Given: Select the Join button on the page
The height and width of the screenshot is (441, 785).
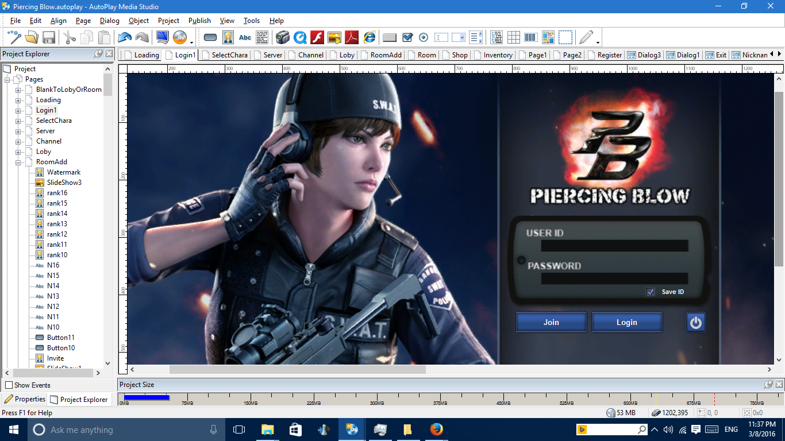Looking at the screenshot, I should coord(551,322).
